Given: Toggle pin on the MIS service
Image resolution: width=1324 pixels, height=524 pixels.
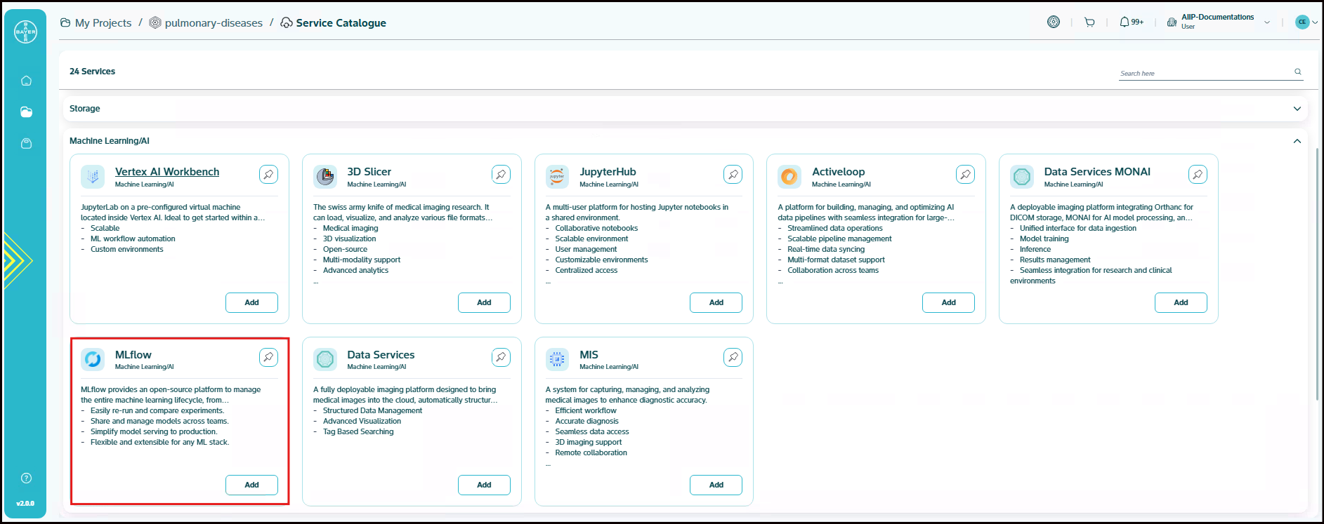Looking at the screenshot, I should click(733, 358).
